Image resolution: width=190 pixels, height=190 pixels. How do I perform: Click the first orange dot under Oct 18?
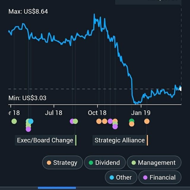pyautogui.click(x=99, y=121)
